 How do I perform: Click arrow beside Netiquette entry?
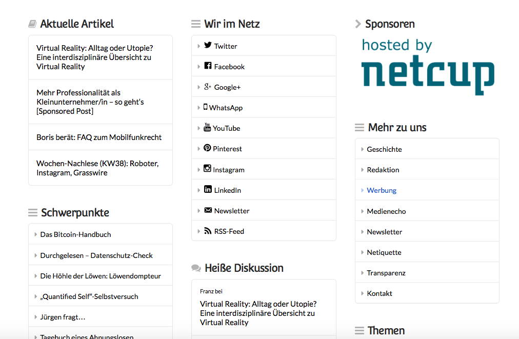tap(363, 252)
